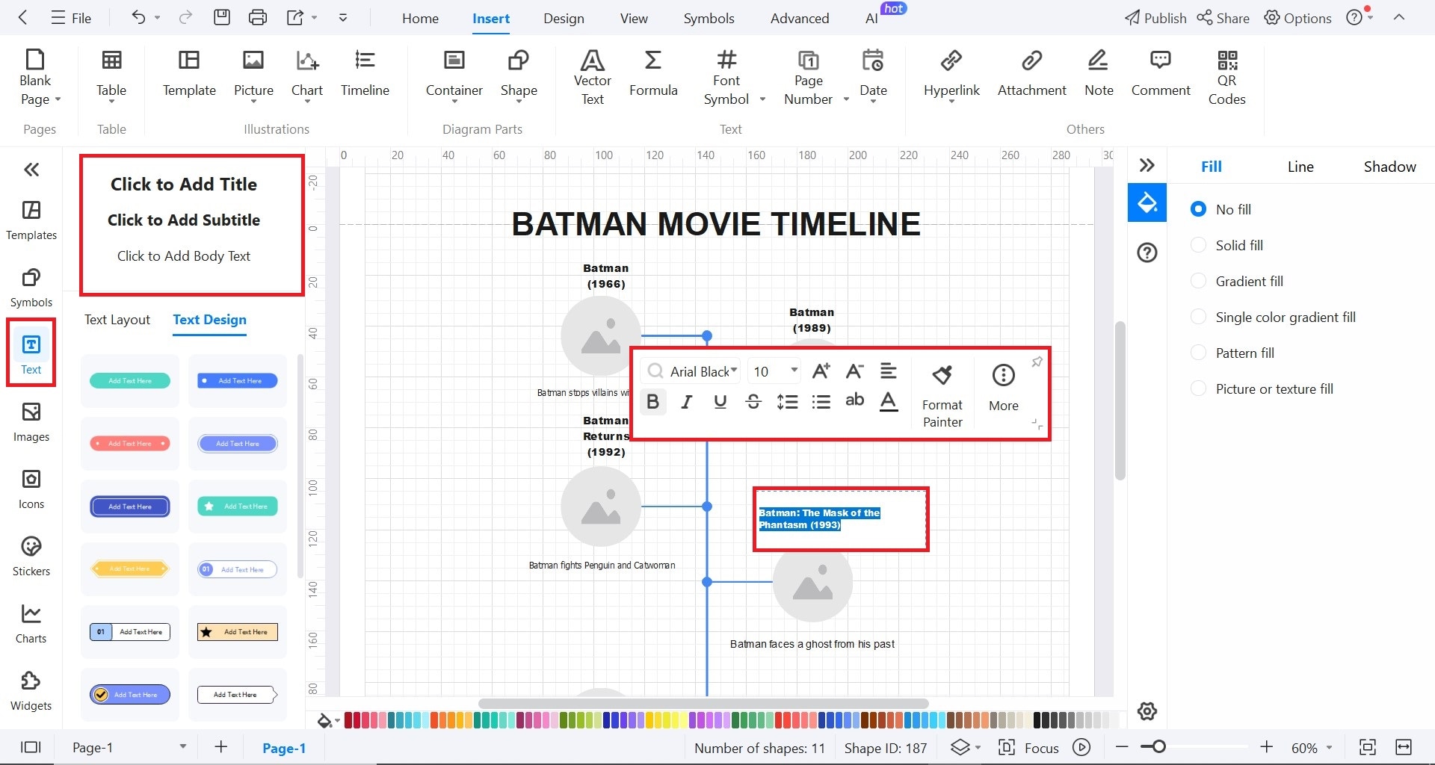Select Picture or texture fill
1435x765 pixels.
[x=1262, y=388]
